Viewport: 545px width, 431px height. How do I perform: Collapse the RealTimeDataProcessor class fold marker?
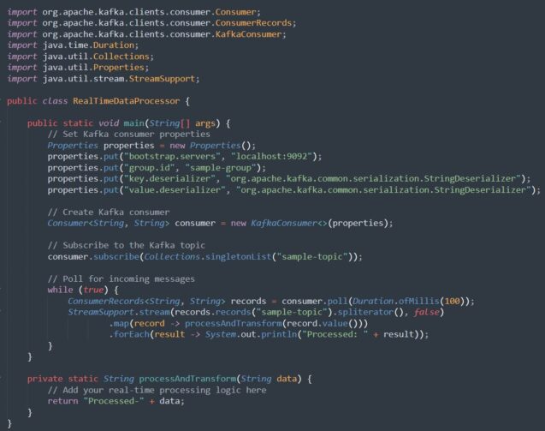coord(1,101)
